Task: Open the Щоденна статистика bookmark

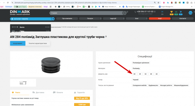Action: (35, 7)
